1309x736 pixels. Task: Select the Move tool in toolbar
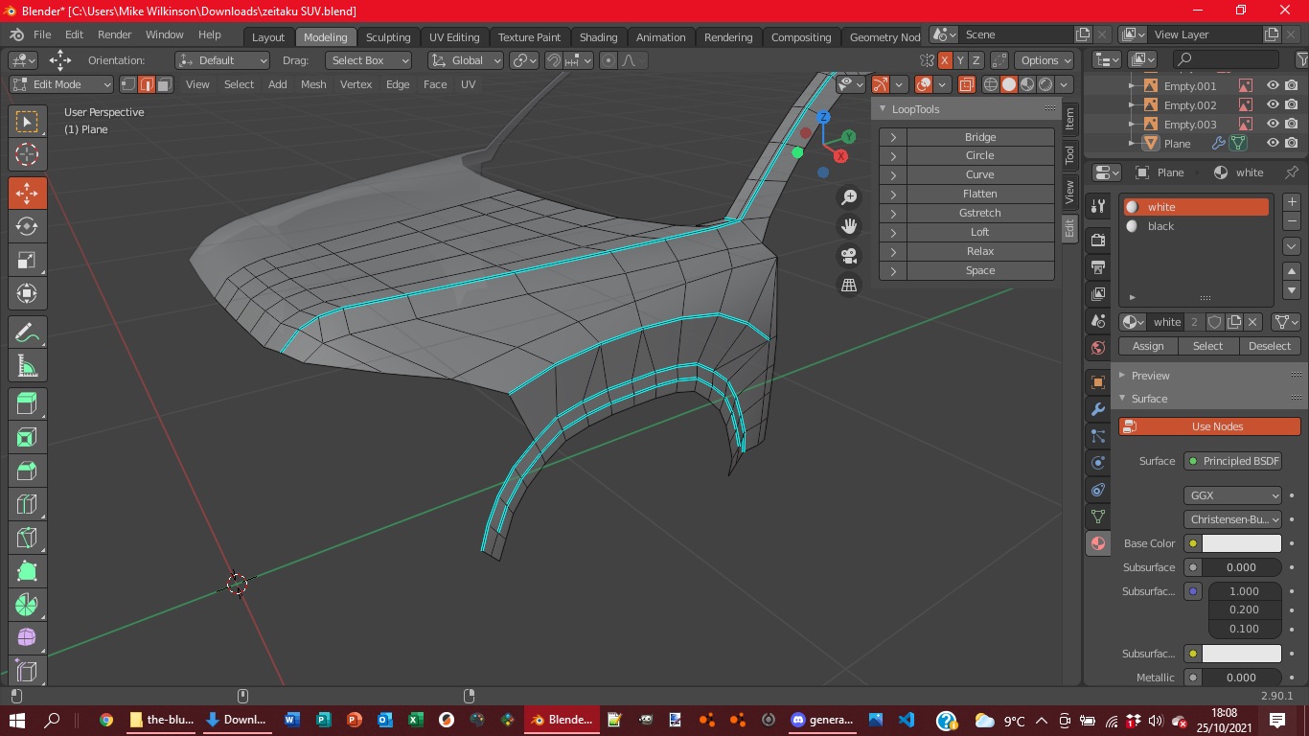point(27,193)
